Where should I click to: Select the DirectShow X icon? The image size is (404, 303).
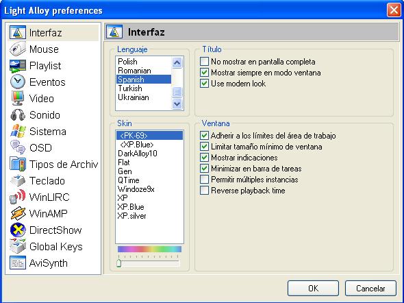coord(18,230)
